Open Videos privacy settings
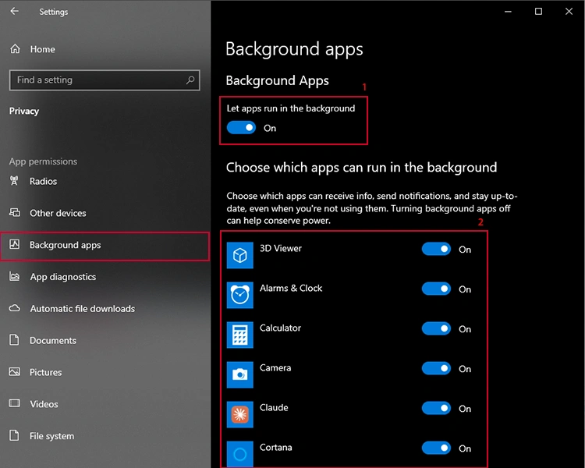 [105, 404]
